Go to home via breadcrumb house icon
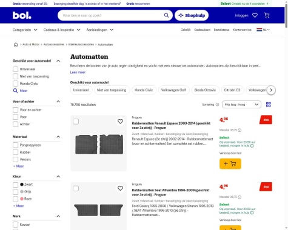This screenshot has width=288, height=230. coord(16,45)
